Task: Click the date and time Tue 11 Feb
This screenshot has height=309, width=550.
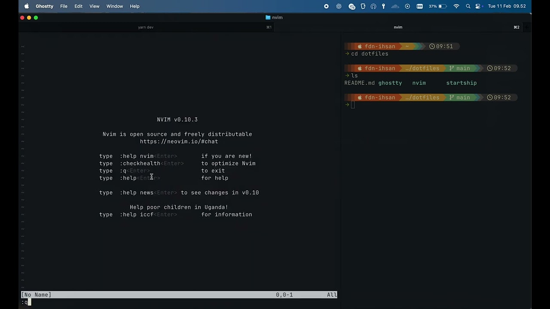Action: click(507, 6)
